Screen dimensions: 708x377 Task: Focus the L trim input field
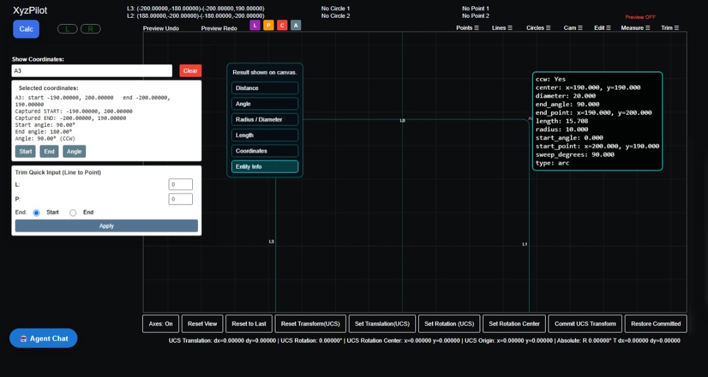point(181,184)
